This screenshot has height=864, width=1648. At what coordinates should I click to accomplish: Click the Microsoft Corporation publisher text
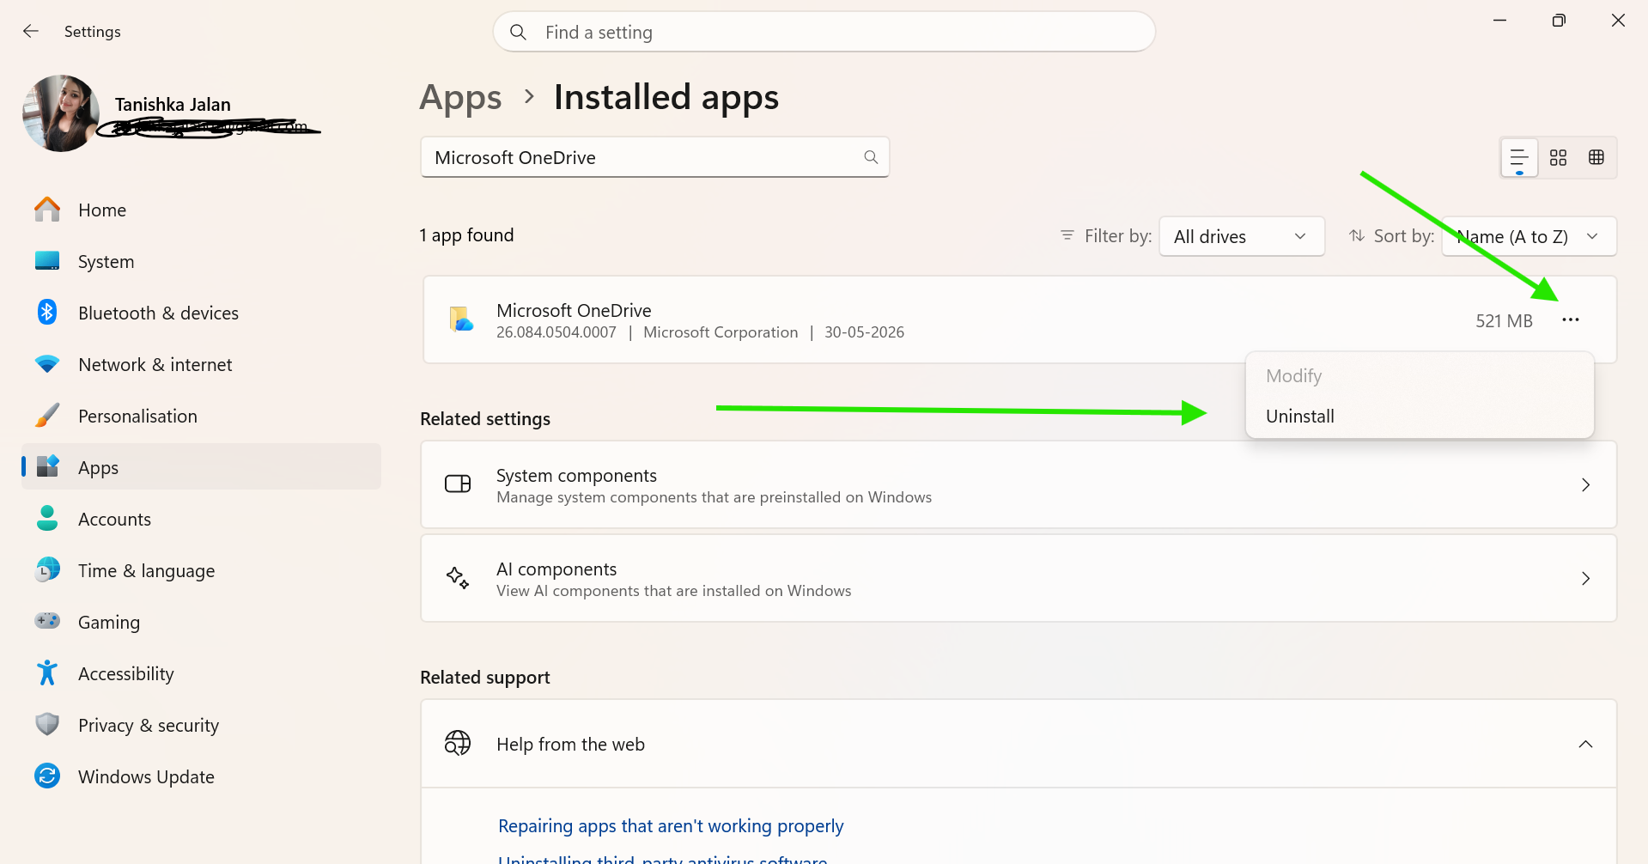pos(721,332)
